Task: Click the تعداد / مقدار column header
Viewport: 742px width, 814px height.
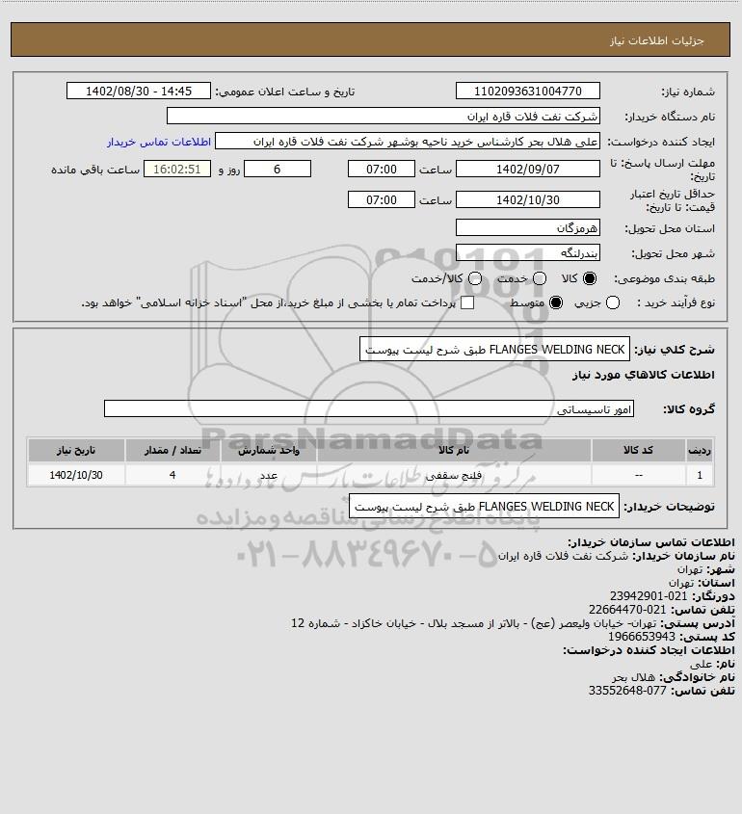Action: [x=172, y=451]
